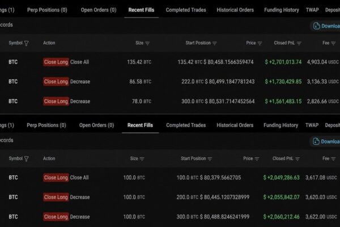This screenshot has height=227, width=340.
Task: Sort the upper table by Fee
Action: coord(333,43)
